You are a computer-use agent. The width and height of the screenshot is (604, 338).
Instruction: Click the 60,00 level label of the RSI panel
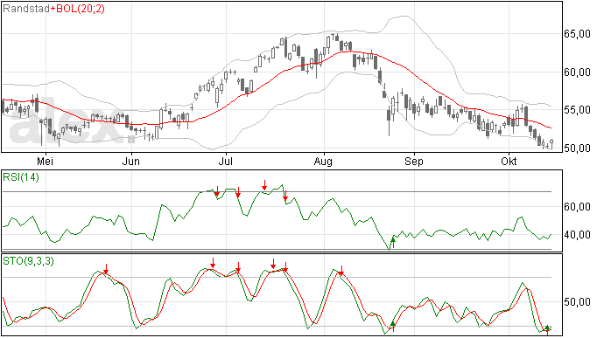pyautogui.click(x=577, y=207)
